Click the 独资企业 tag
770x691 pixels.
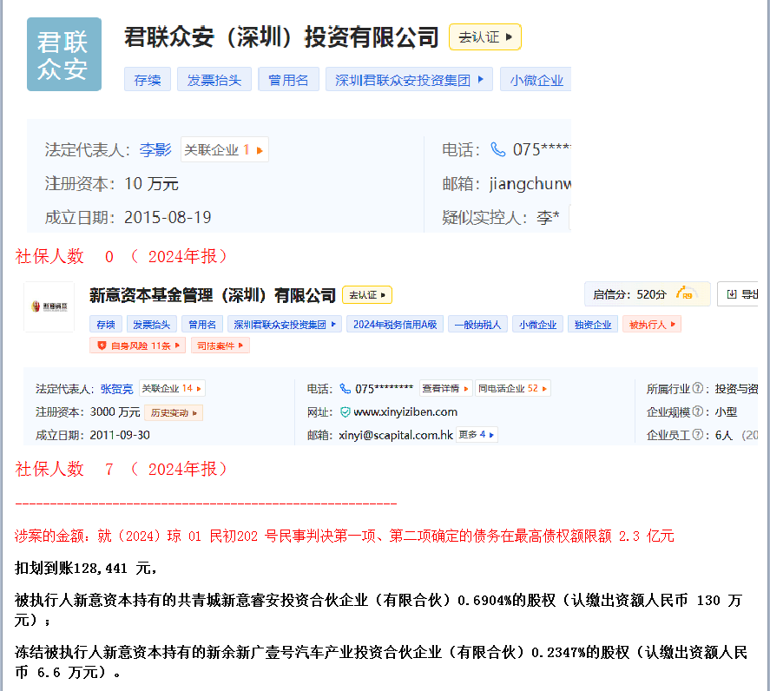593,324
